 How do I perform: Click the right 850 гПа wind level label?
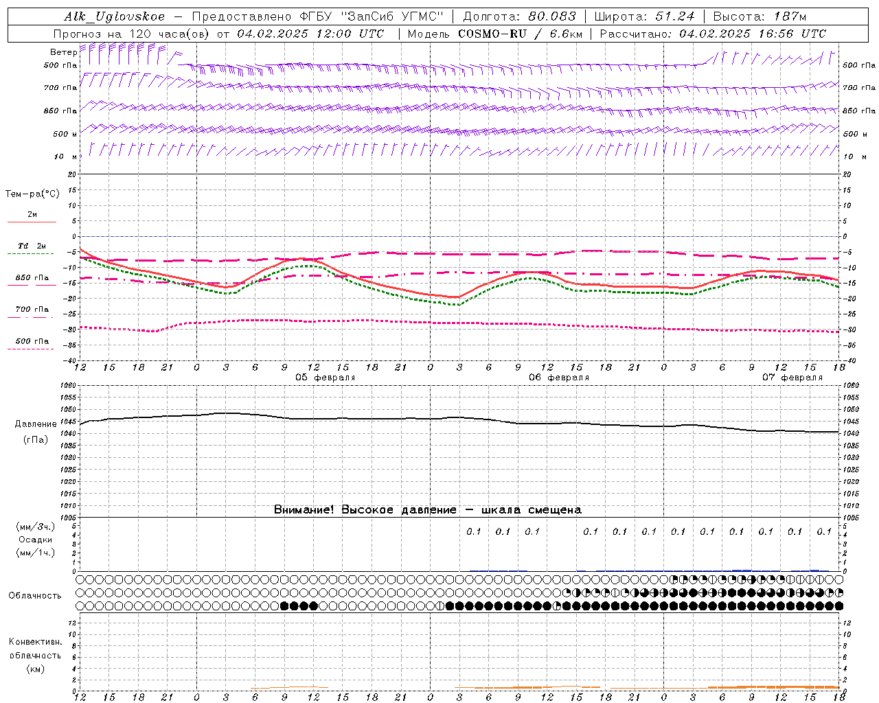point(859,111)
